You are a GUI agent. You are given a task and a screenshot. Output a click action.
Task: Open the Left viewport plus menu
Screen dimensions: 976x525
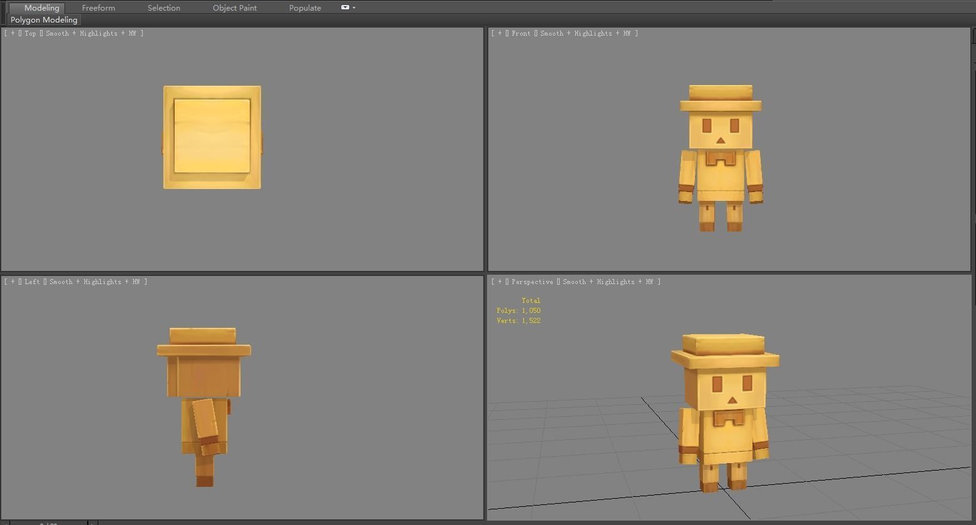pyautogui.click(x=13, y=282)
